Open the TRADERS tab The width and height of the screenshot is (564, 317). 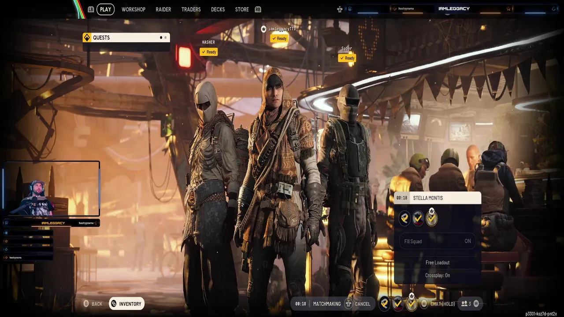tap(191, 9)
